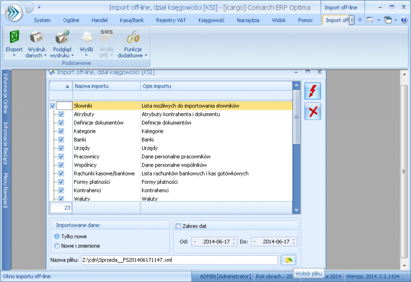Click the Wydruk danych printer icon

click(x=37, y=38)
